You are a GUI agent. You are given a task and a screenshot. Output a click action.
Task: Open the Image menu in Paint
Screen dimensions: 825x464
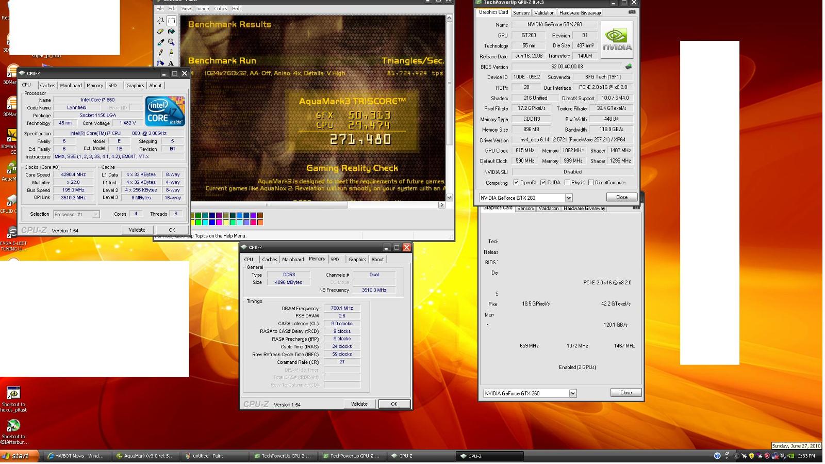click(202, 9)
